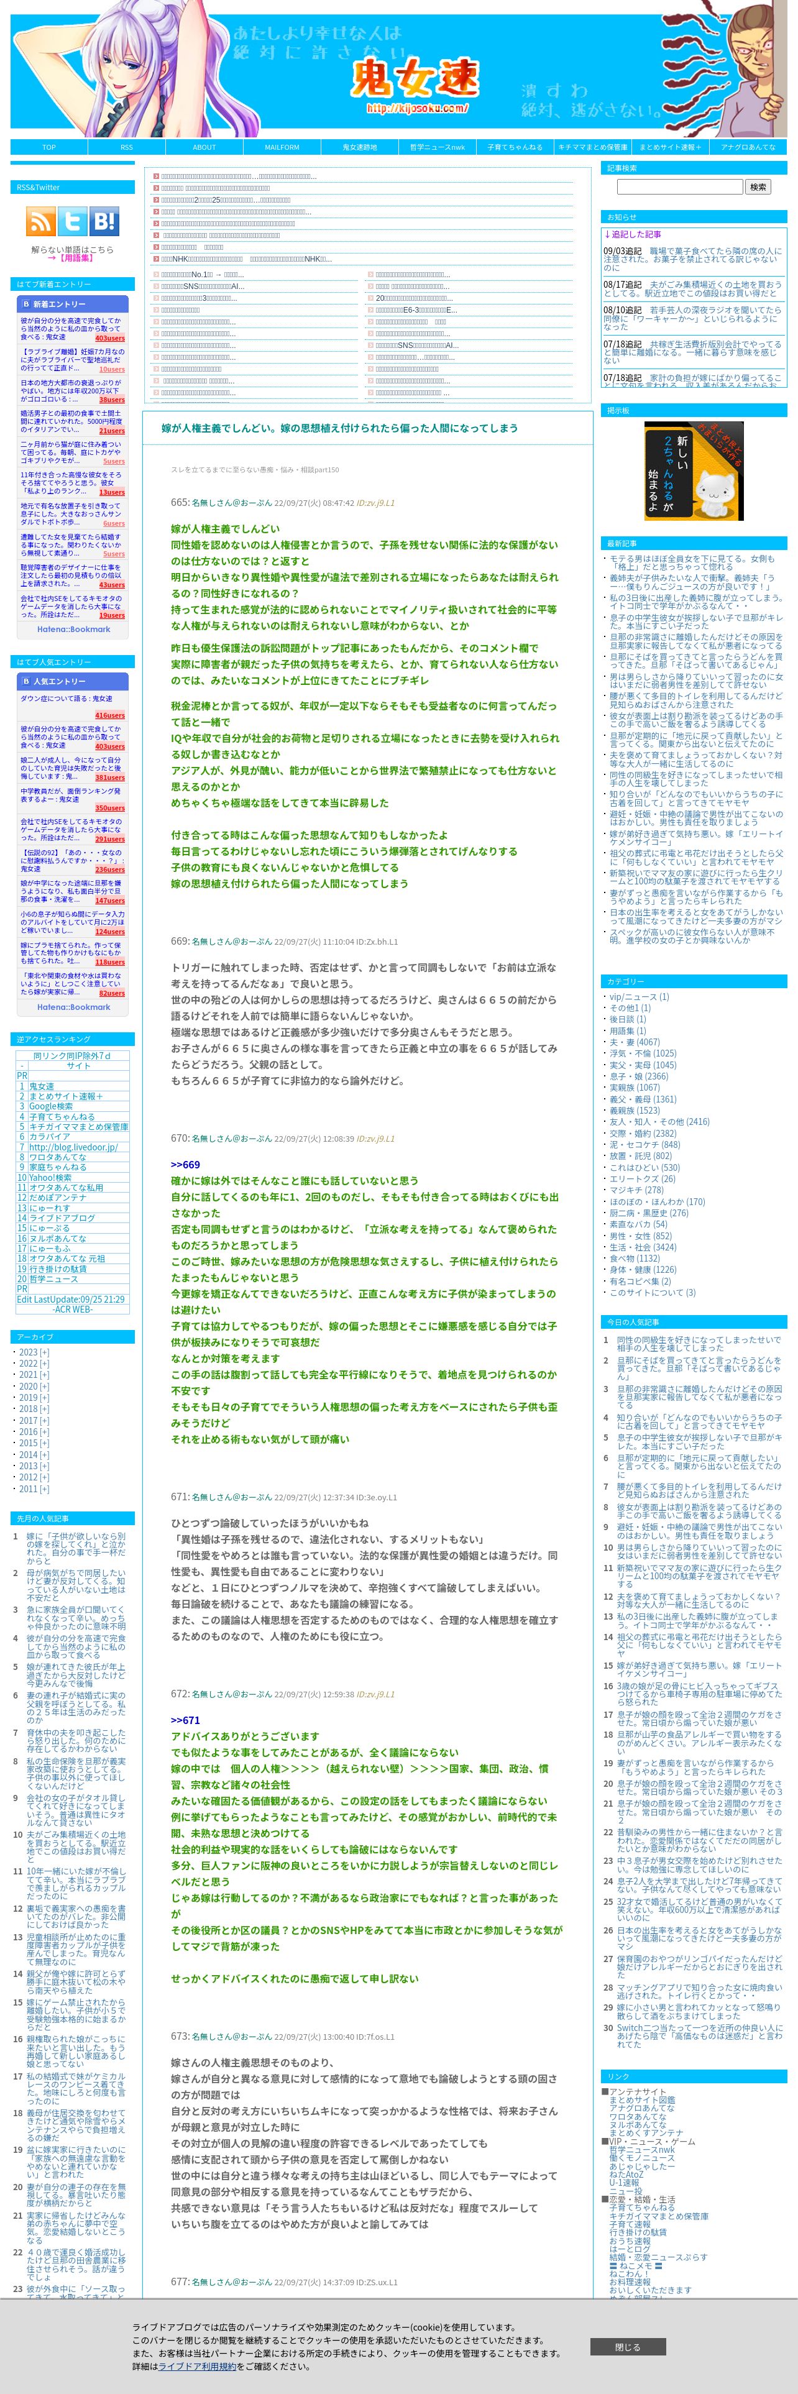
Task: Open the RSS navigation item
Action: pyautogui.click(x=126, y=147)
